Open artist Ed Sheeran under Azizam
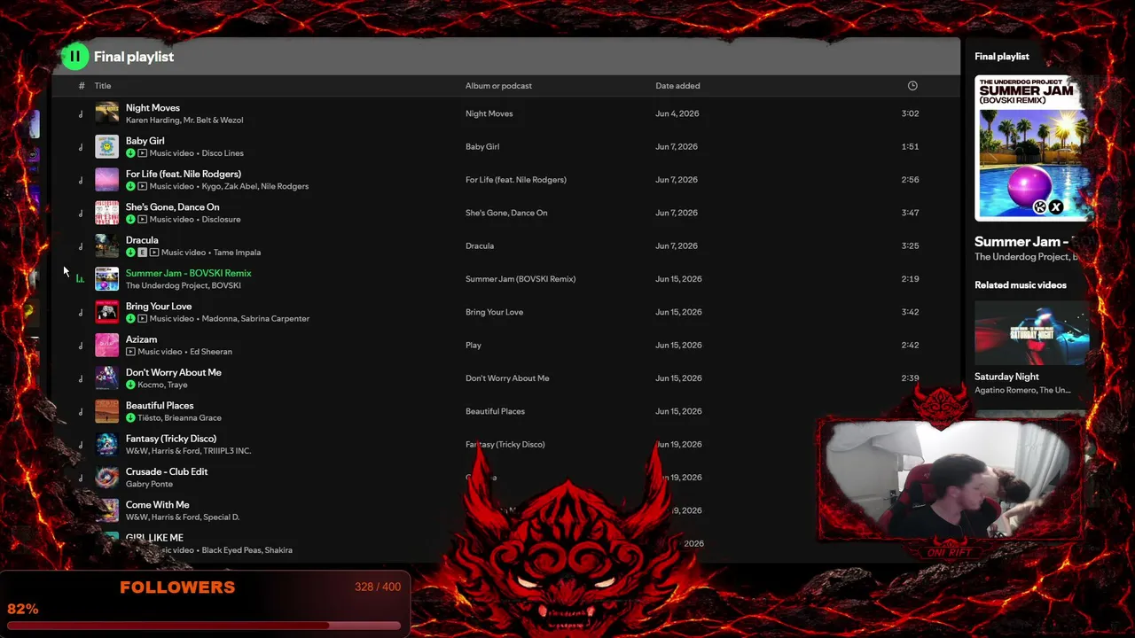The width and height of the screenshot is (1135, 638). point(210,352)
